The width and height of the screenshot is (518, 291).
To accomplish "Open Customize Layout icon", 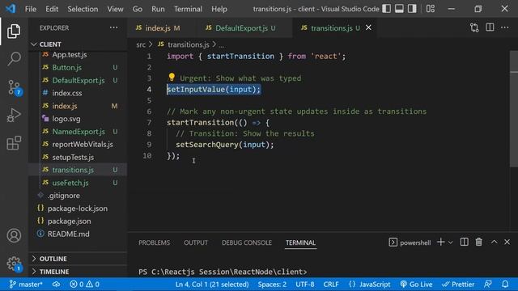I will tap(431, 9).
